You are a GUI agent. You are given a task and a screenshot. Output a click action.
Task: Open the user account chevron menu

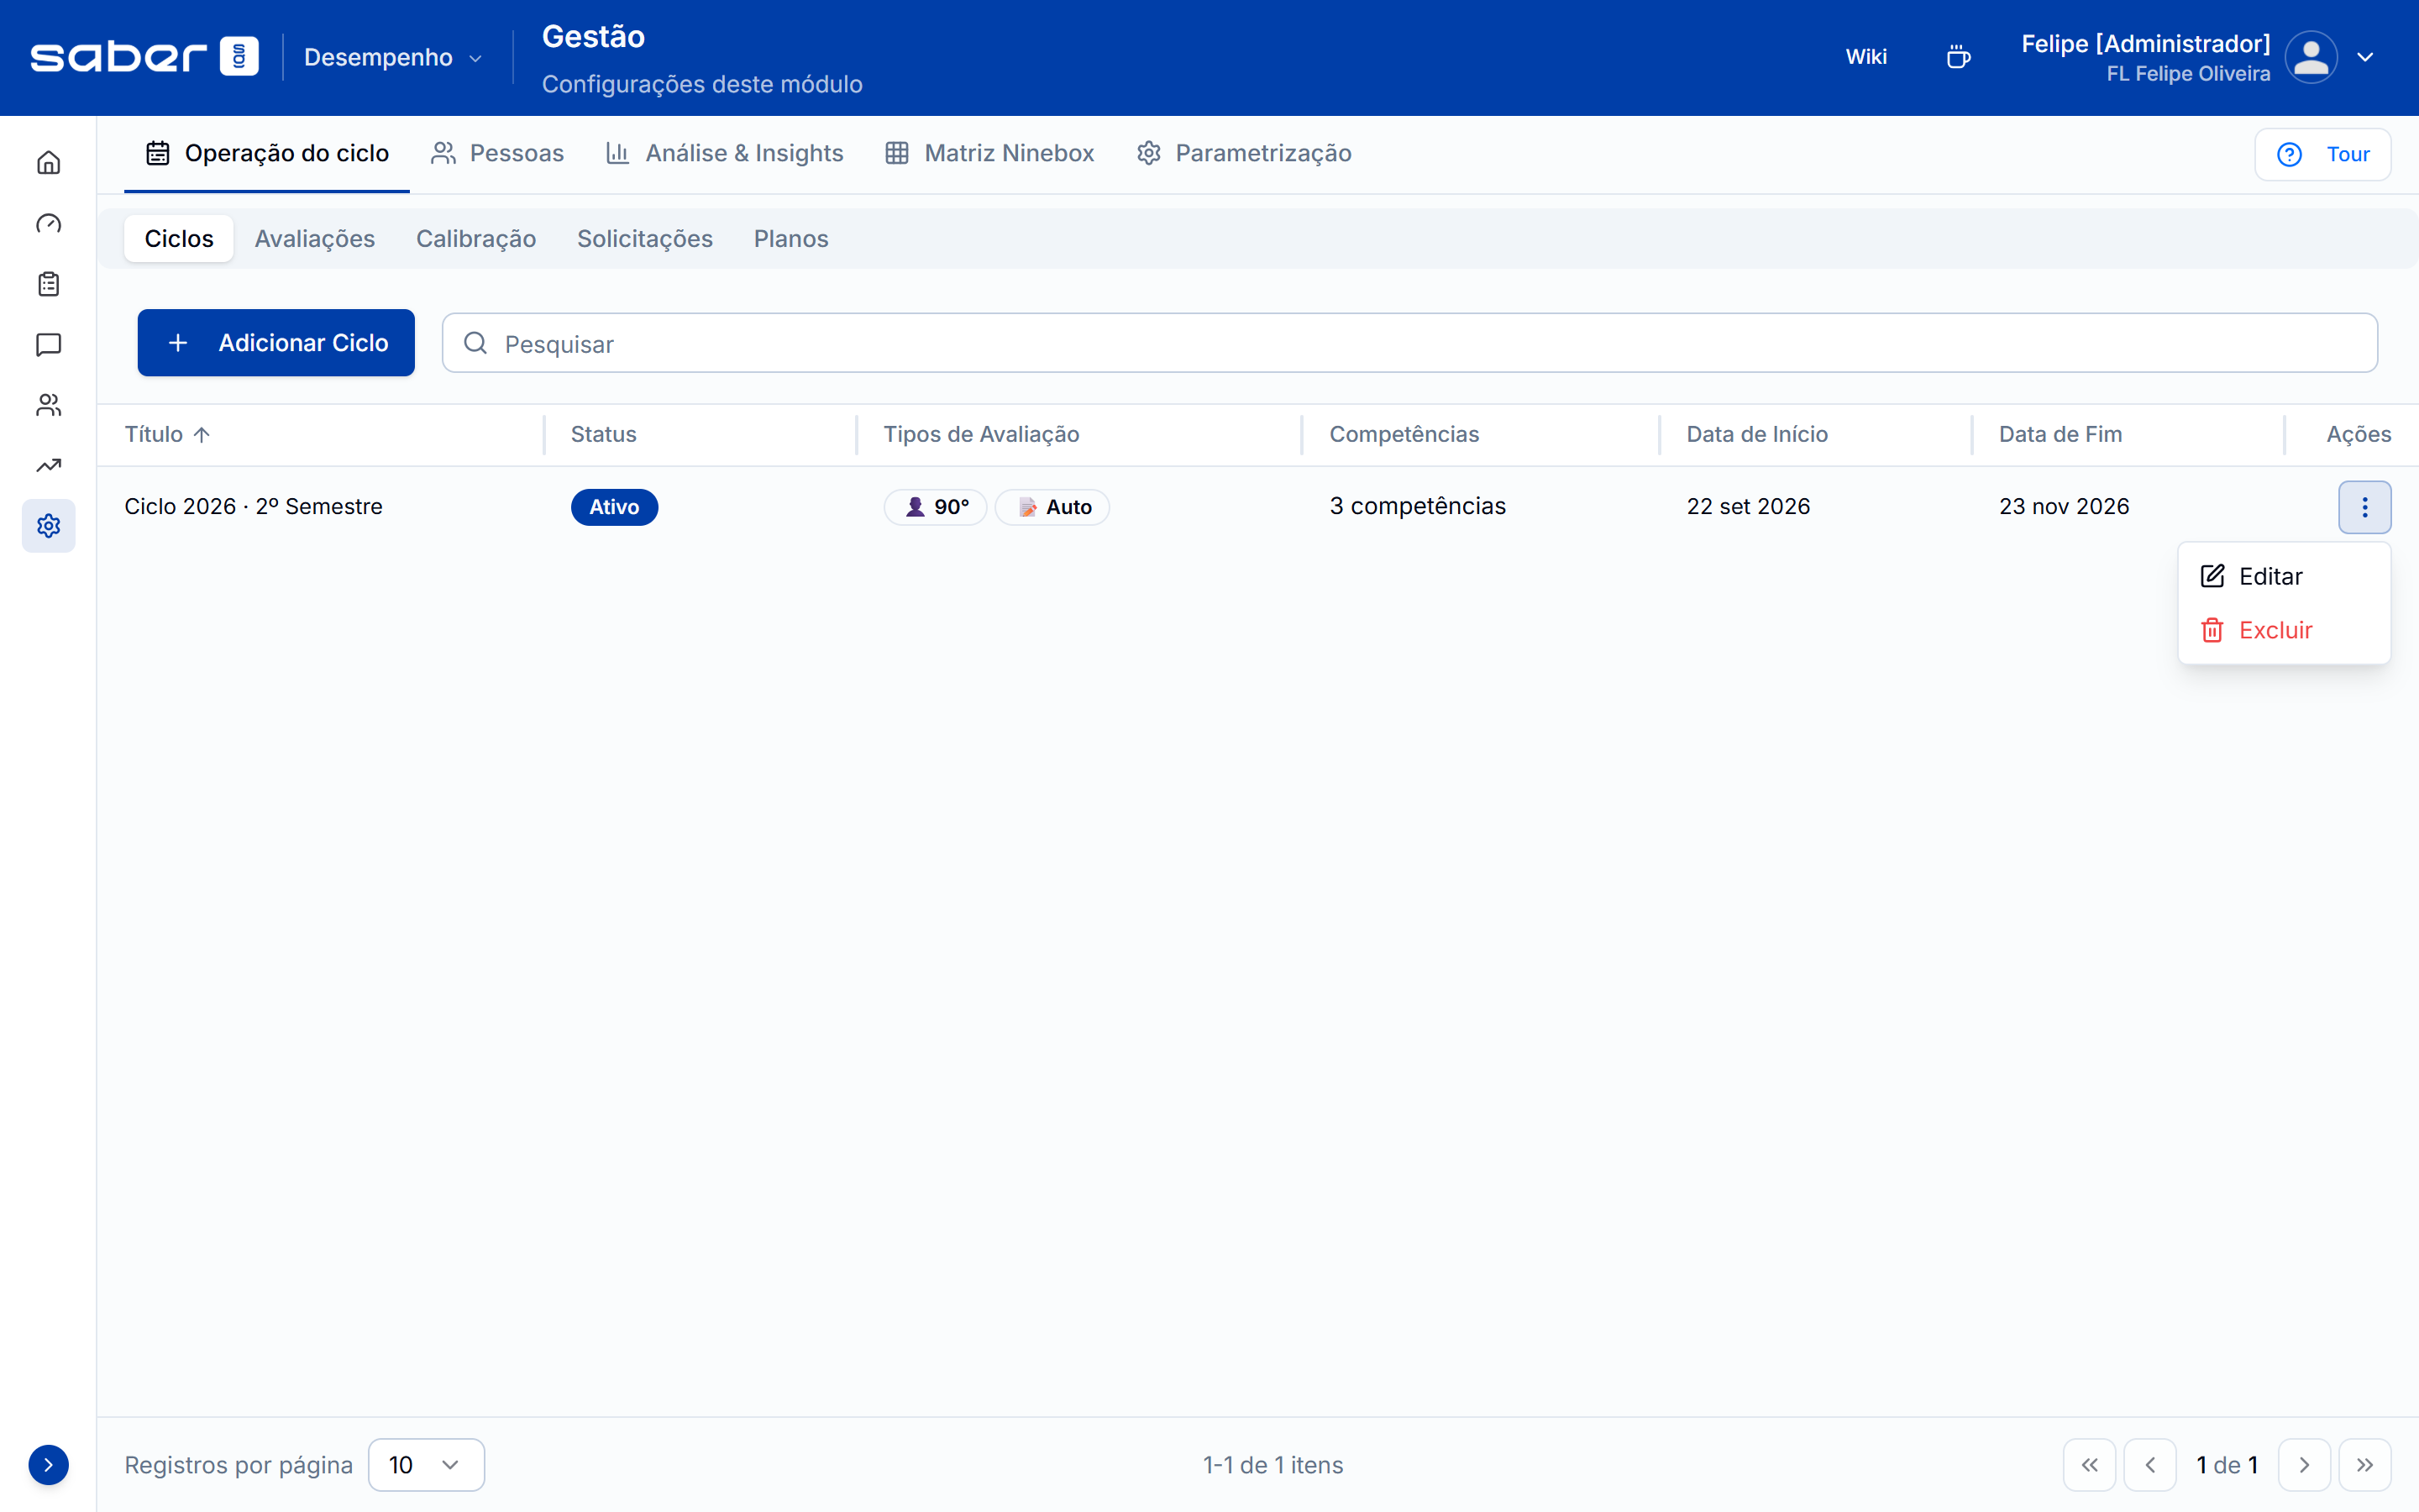2365,57
